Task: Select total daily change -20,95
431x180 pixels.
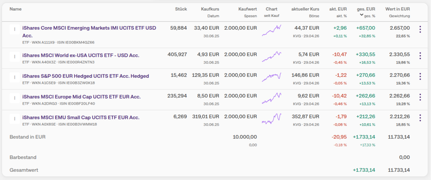Action: pyautogui.click(x=339, y=137)
